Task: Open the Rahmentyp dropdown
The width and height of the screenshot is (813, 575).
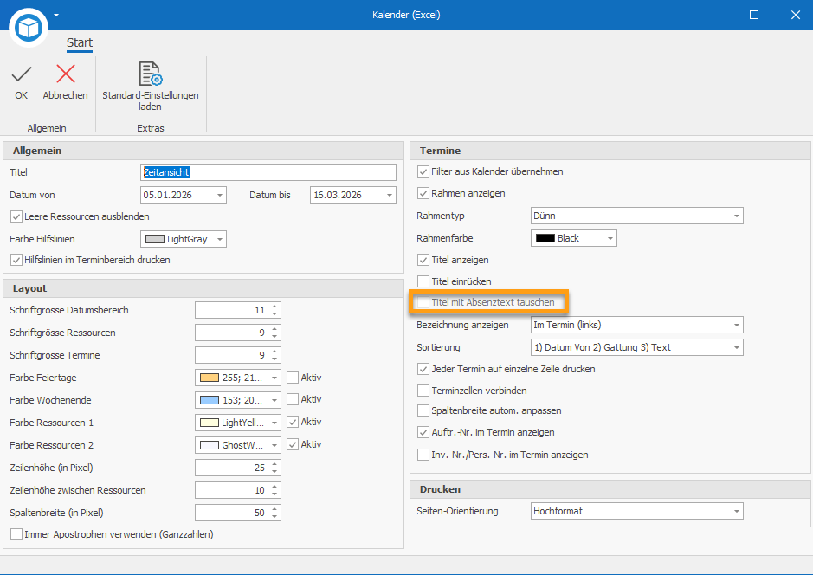Action: tap(735, 216)
